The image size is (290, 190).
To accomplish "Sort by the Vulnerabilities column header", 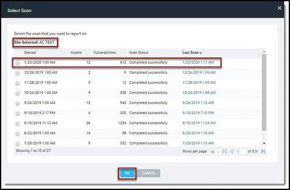I will coord(105,52).
